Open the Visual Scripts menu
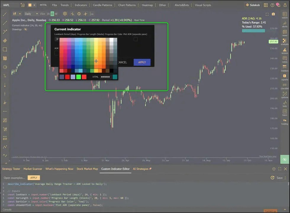The height and width of the screenshot is (213, 290). click(203, 5)
